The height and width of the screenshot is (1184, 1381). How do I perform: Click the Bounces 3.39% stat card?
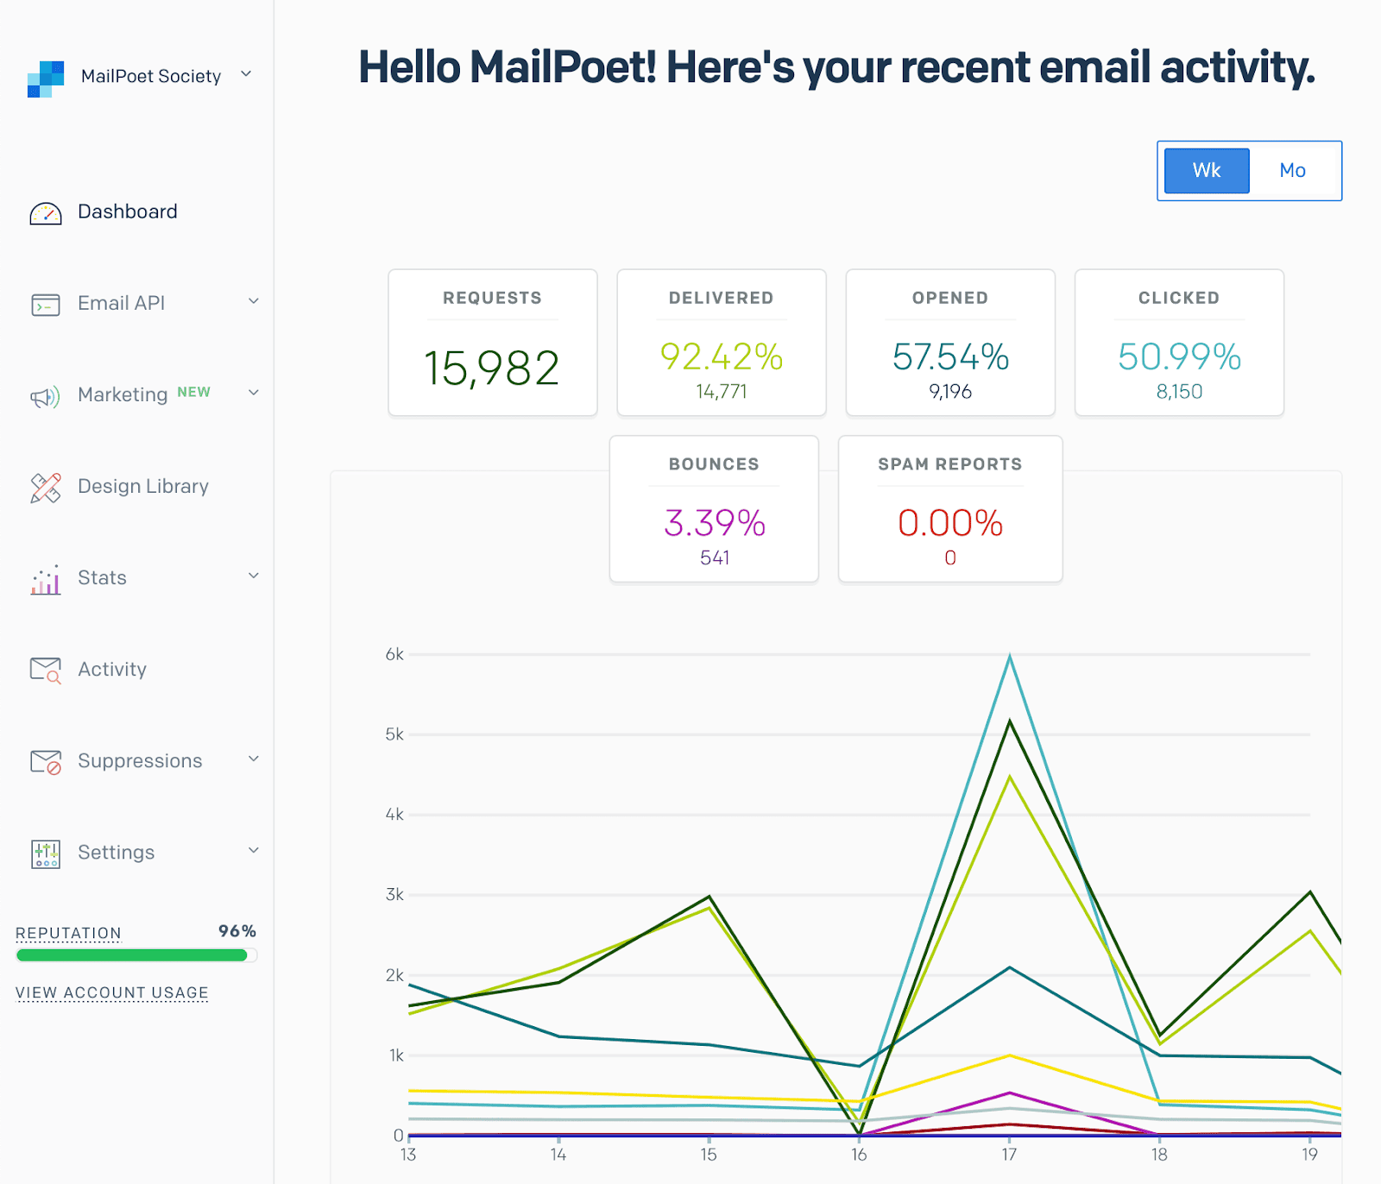(x=714, y=509)
